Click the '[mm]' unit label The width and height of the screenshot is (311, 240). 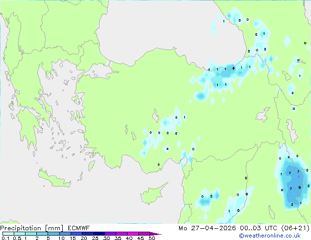(x=54, y=228)
